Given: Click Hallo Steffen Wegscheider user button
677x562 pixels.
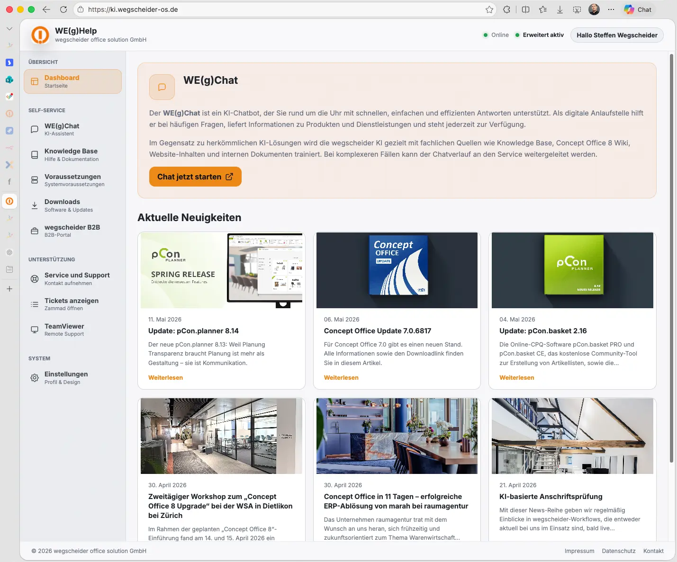Looking at the screenshot, I should pos(617,35).
